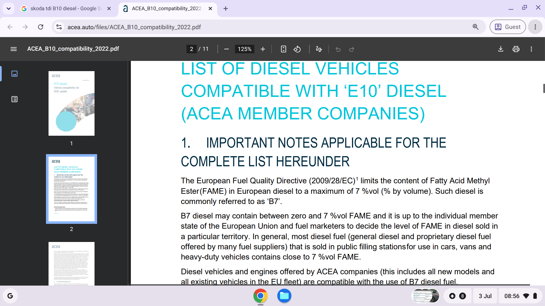The image size is (545, 306).
Task: Fit PDF page to width
Action: click(x=283, y=49)
